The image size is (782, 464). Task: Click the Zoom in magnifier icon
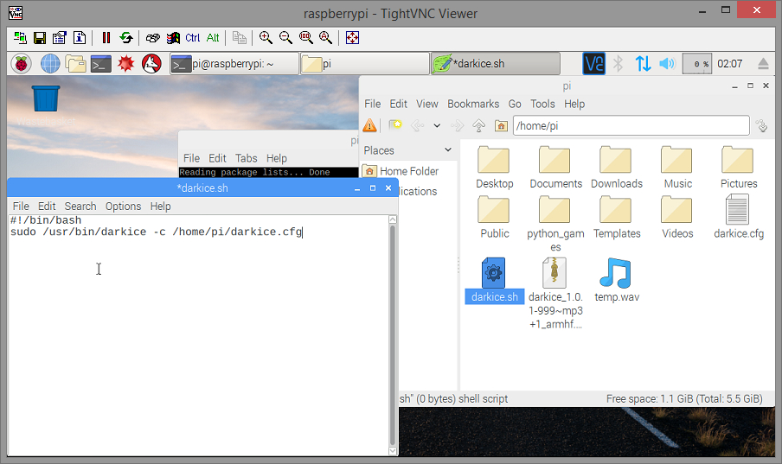(x=266, y=38)
